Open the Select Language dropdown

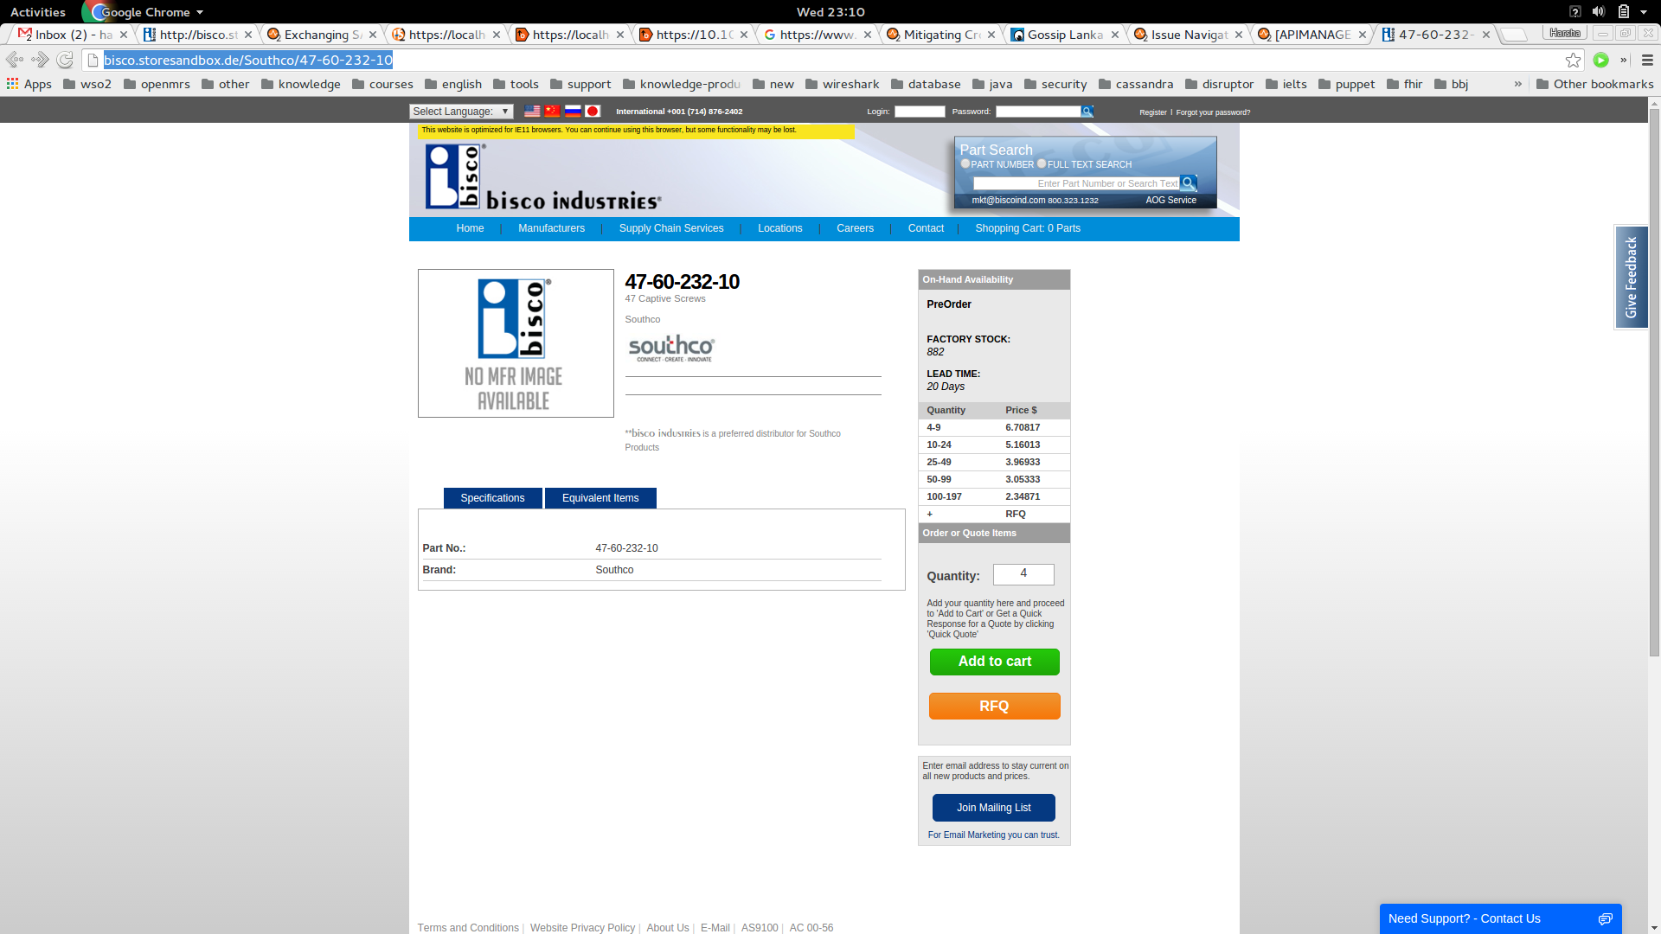(461, 112)
